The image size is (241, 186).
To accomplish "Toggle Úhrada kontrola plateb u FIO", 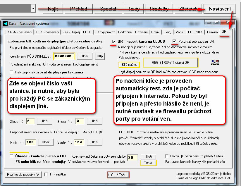I will pyautogui.click(x=12, y=156).
